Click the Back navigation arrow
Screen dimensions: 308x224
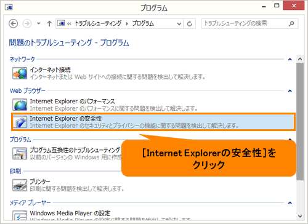(14, 23)
